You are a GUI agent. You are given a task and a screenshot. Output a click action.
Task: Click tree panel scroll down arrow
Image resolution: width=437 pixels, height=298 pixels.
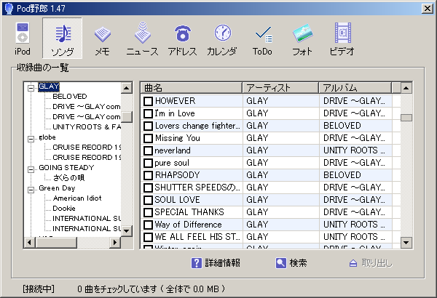[127, 231]
